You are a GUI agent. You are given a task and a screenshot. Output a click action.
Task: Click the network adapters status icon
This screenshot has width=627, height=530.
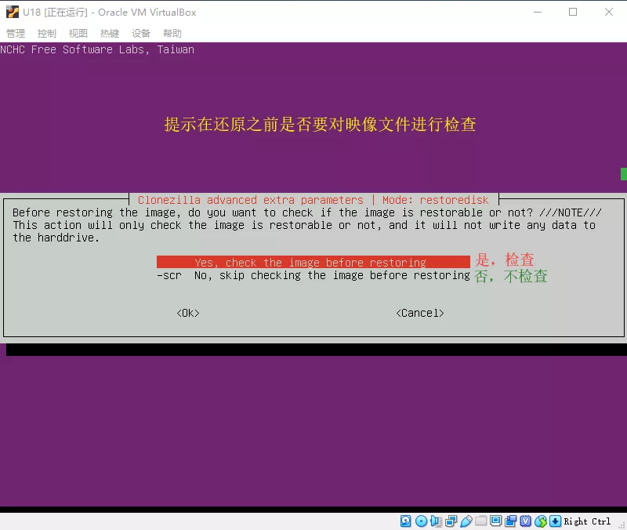point(451,521)
